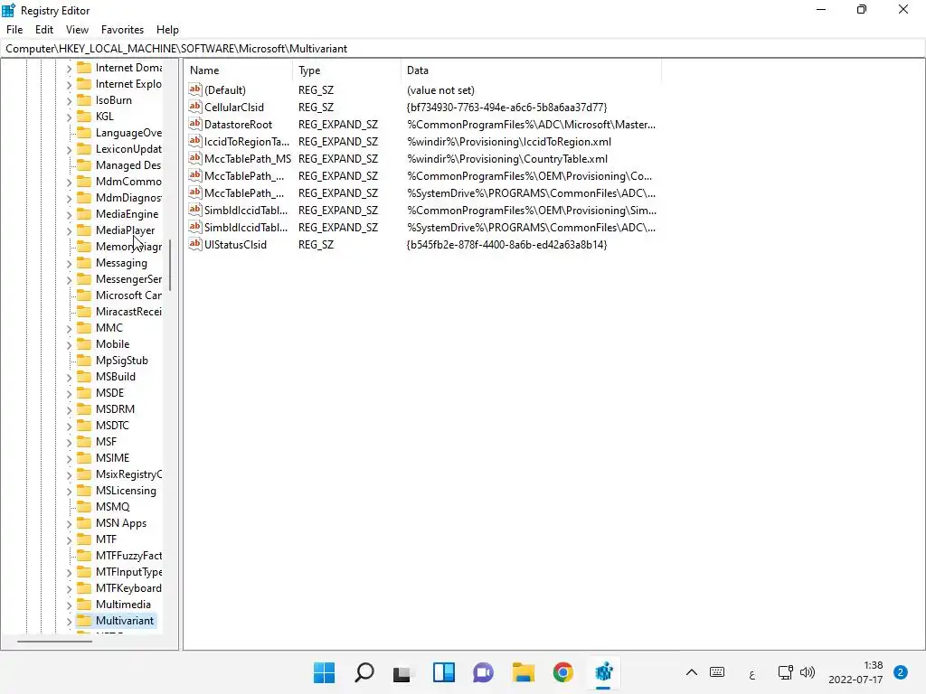Select the MTFKeyboard tree key
This screenshot has width=926, height=694.
coord(128,587)
